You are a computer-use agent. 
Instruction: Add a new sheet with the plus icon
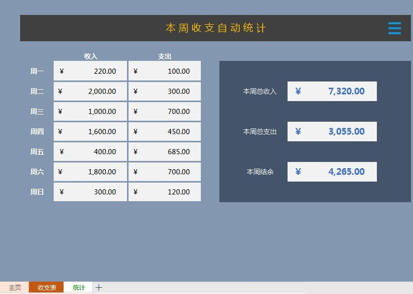click(99, 287)
